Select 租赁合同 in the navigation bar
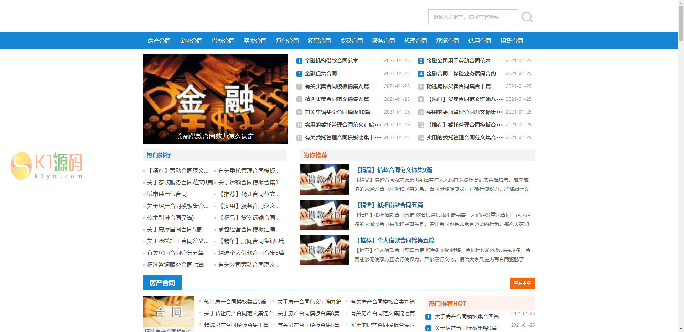This screenshot has width=684, height=332. (512, 41)
